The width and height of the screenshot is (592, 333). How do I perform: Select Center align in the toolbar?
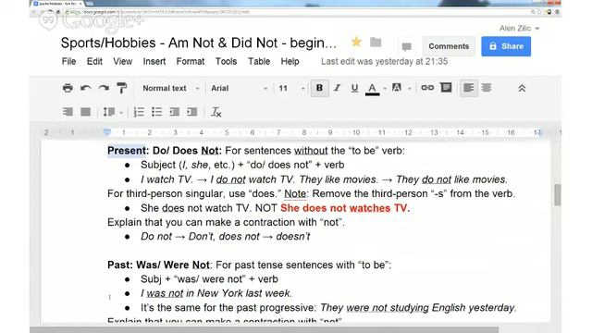click(x=487, y=88)
